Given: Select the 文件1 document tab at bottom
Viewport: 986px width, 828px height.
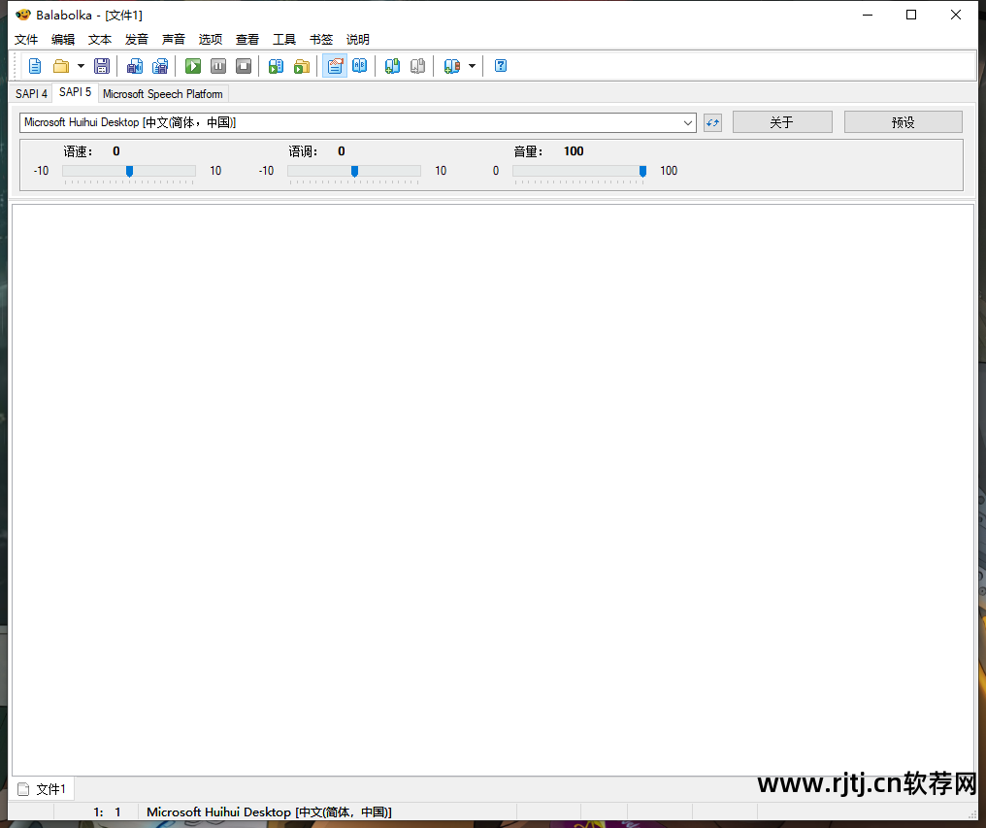Looking at the screenshot, I should coord(42,789).
